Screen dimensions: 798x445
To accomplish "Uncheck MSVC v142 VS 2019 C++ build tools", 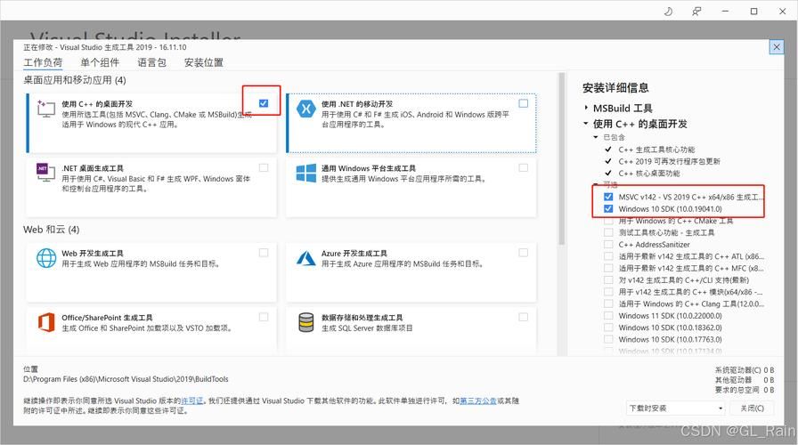I will 608,197.
